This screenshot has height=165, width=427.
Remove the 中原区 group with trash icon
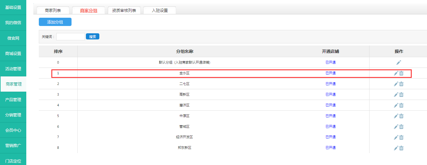pyautogui.click(x=401, y=116)
